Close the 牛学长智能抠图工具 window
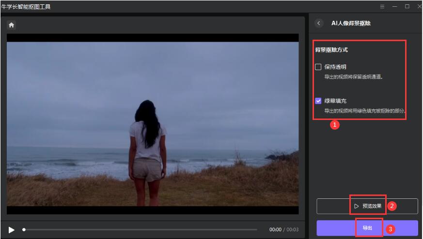Viewport: 423px width, 239px height. pyautogui.click(x=419, y=7)
